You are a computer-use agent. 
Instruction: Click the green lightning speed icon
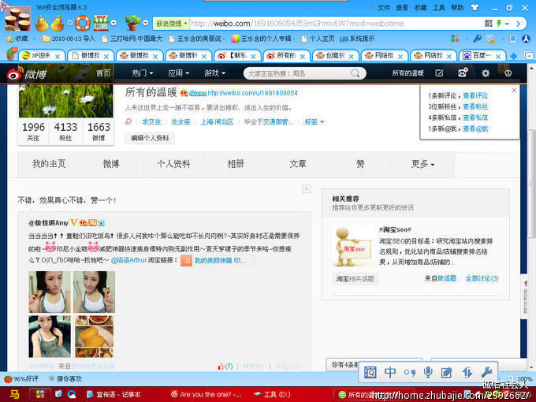click(x=499, y=23)
